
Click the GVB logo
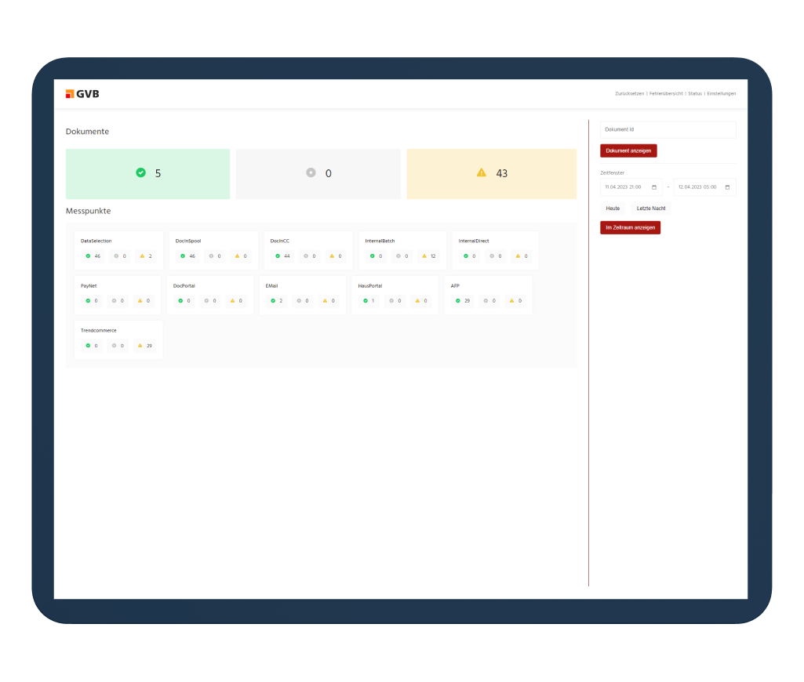(82, 94)
